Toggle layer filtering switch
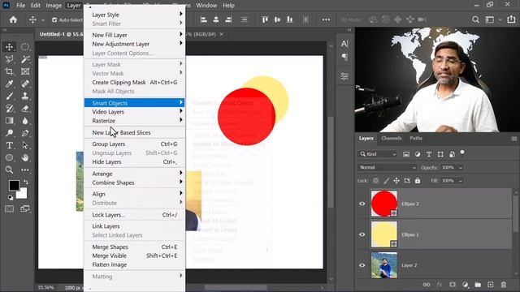The height and width of the screenshot is (292, 520). coord(462,153)
